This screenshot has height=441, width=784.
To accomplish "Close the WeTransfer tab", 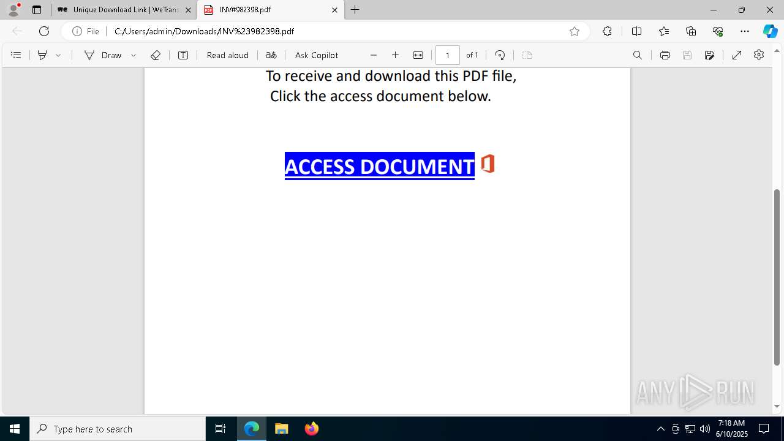I will pos(188,10).
